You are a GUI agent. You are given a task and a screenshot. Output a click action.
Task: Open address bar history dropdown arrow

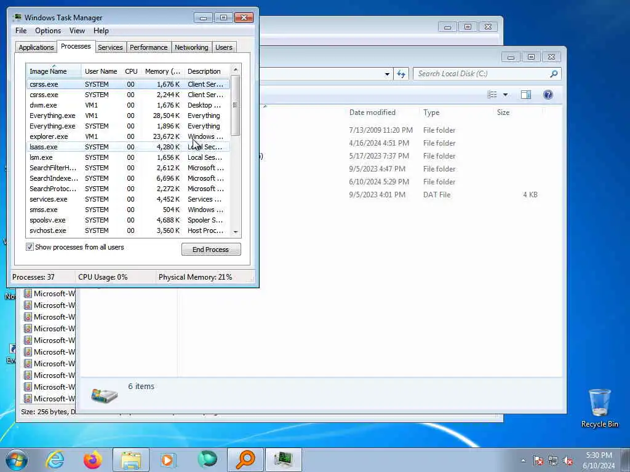(x=387, y=74)
